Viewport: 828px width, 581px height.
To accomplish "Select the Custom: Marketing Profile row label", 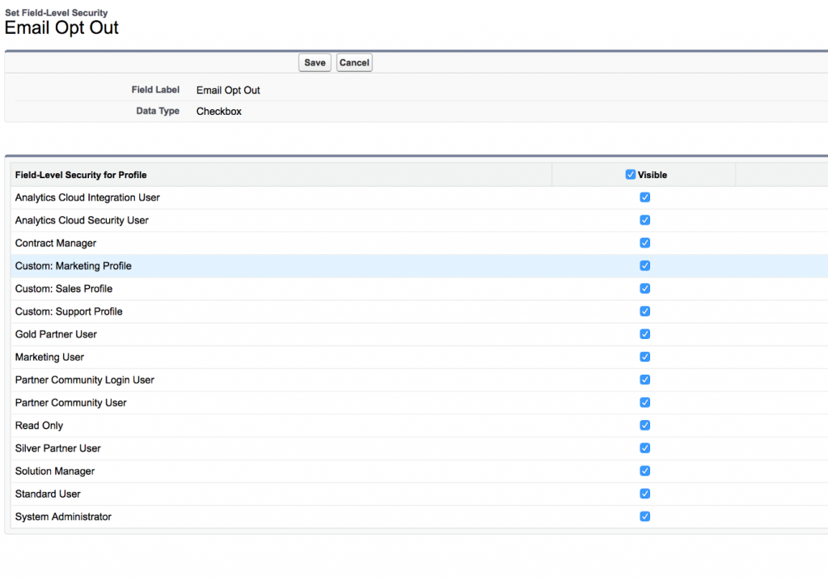I will coord(73,266).
